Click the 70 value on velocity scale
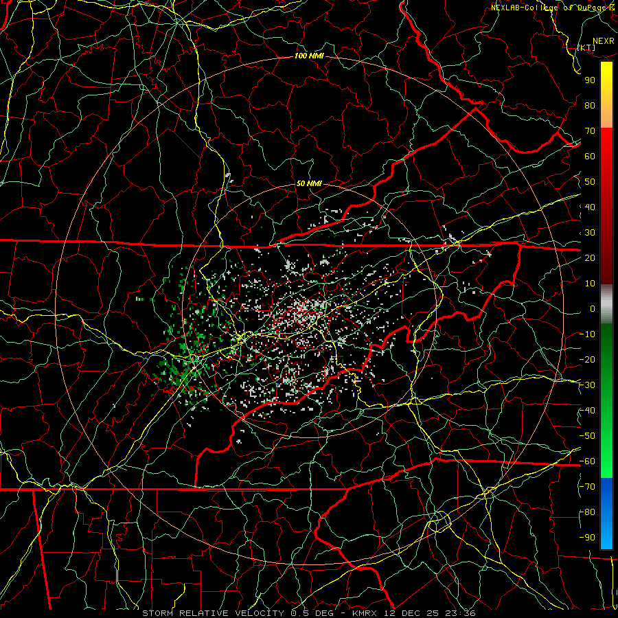Screen dimensions: 618x618 click(590, 131)
